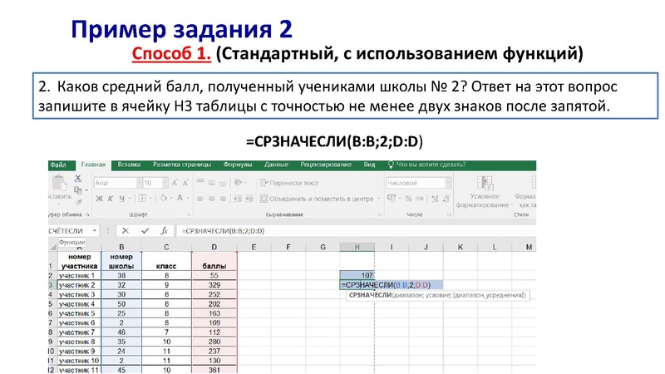Switch to the Рецензирование tab

326,165
